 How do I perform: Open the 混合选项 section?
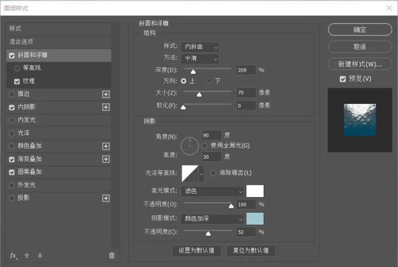58,42
